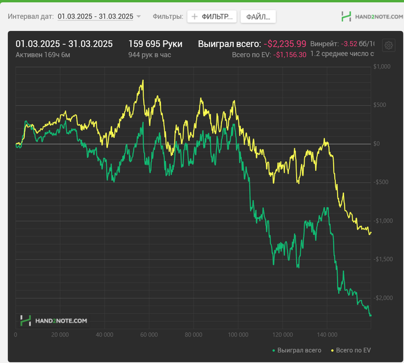Click the green Выиграл всего legend dot
The height and width of the screenshot is (363, 404).
tap(274, 351)
